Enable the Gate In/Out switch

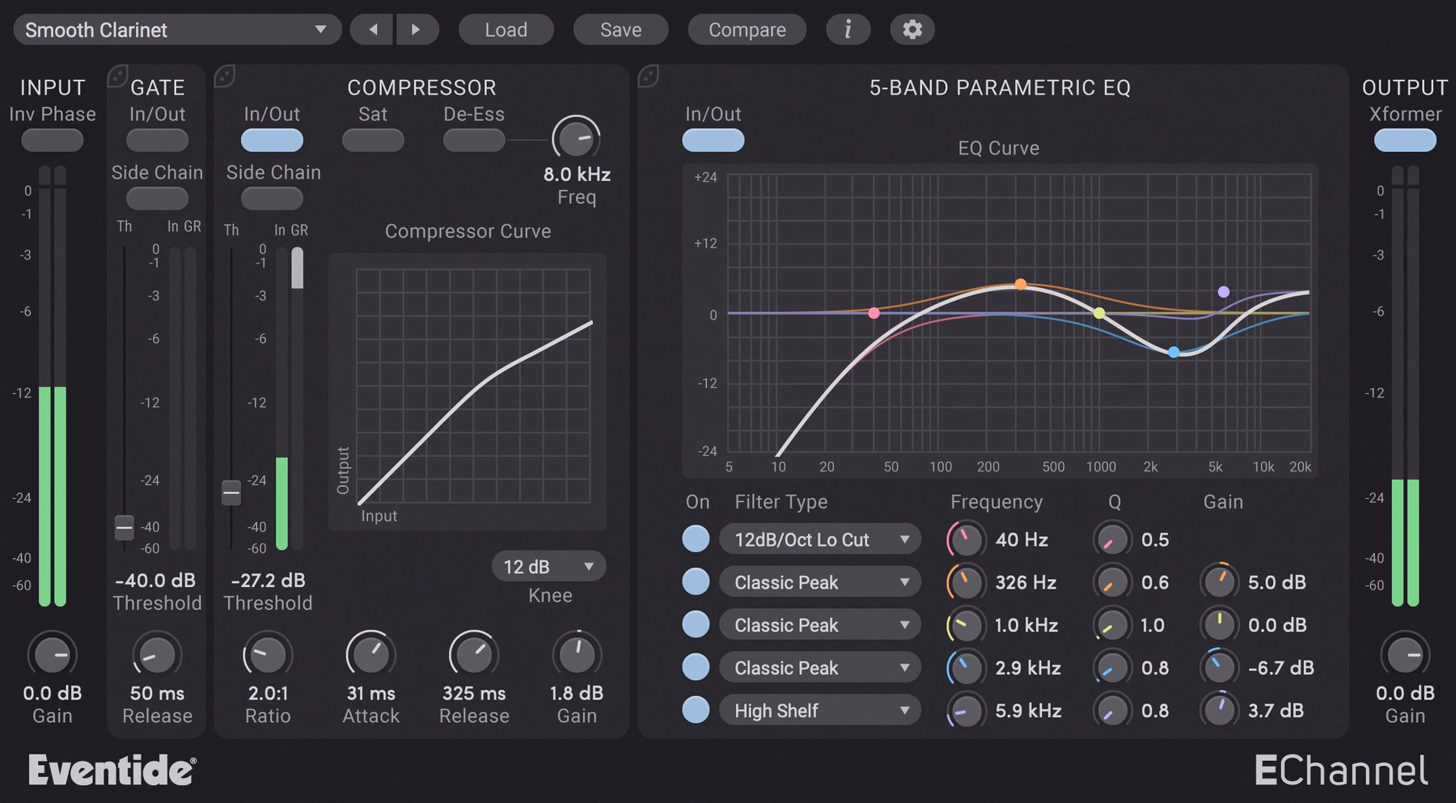click(158, 140)
